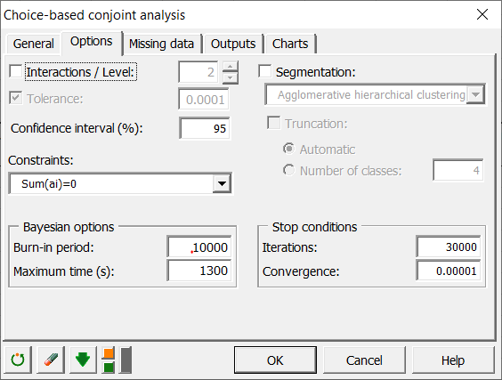Click the 'Stop conditions' group label
This screenshot has width=502, height=380.
pos(314,227)
